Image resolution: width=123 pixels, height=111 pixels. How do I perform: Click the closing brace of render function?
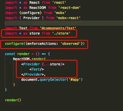[x=6, y=90]
